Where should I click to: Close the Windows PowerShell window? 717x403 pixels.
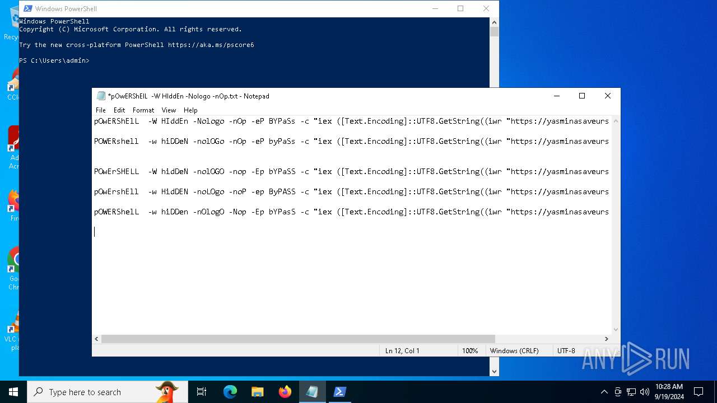coord(486,8)
